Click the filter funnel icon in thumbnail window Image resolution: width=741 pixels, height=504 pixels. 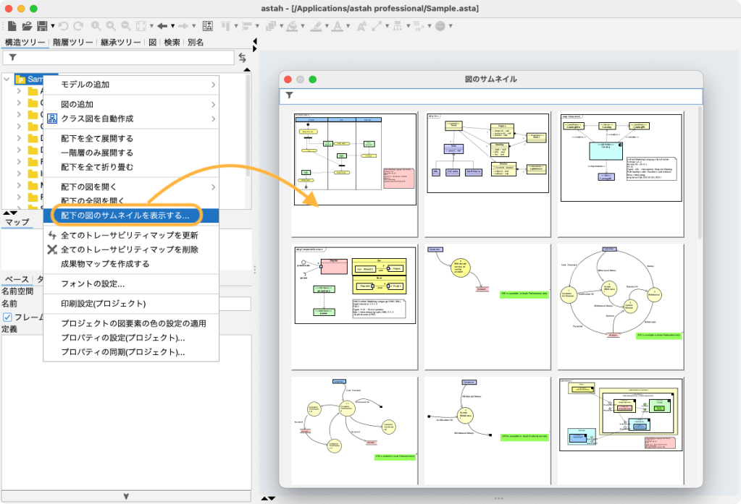tap(290, 95)
